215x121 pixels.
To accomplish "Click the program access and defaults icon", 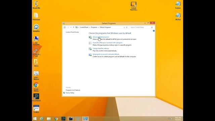I will (x=90, y=55).
